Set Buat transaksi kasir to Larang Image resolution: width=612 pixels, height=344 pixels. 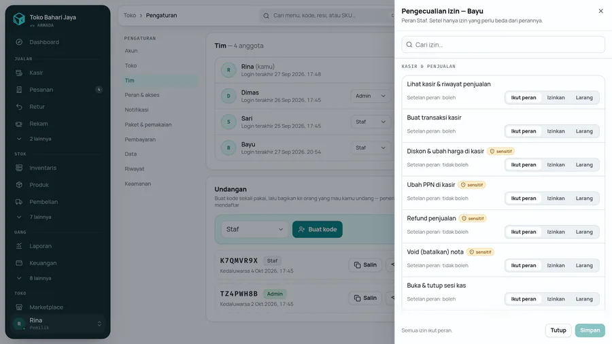pyautogui.click(x=584, y=131)
